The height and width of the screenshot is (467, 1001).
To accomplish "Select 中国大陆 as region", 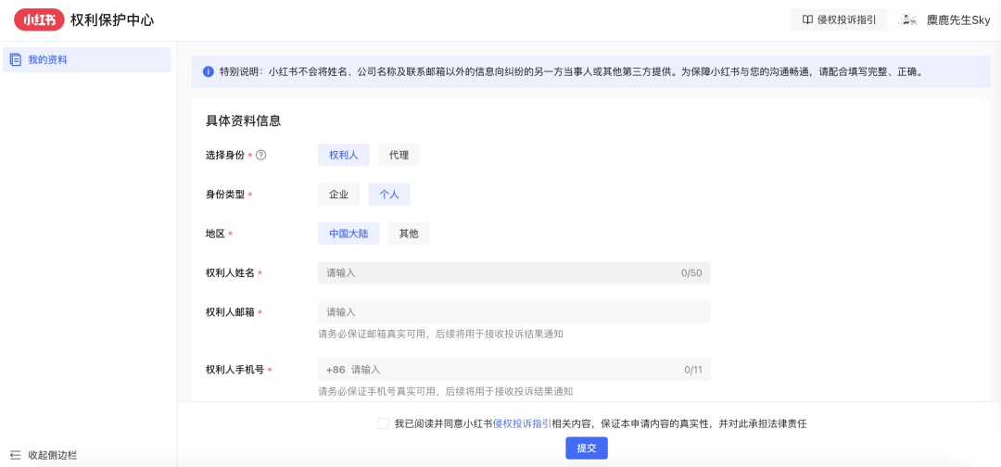I will pyautogui.click(x=348, y=233).
